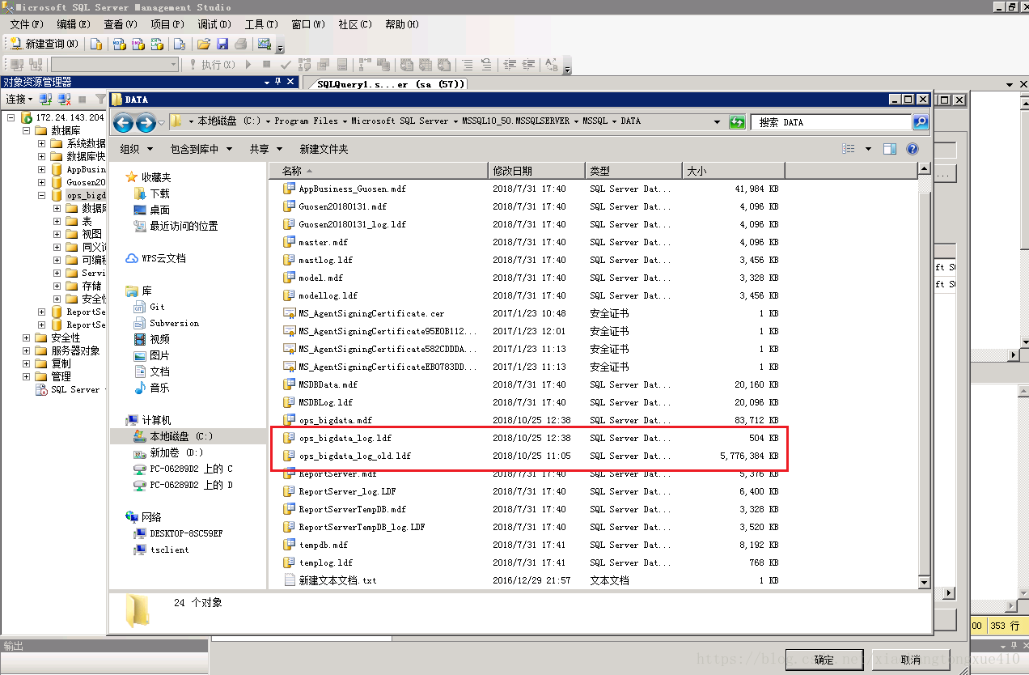Toggle the preview pane icon
Image resolution: width=1029 pixels, height=675 pixels.
click(x=890, y=149)
